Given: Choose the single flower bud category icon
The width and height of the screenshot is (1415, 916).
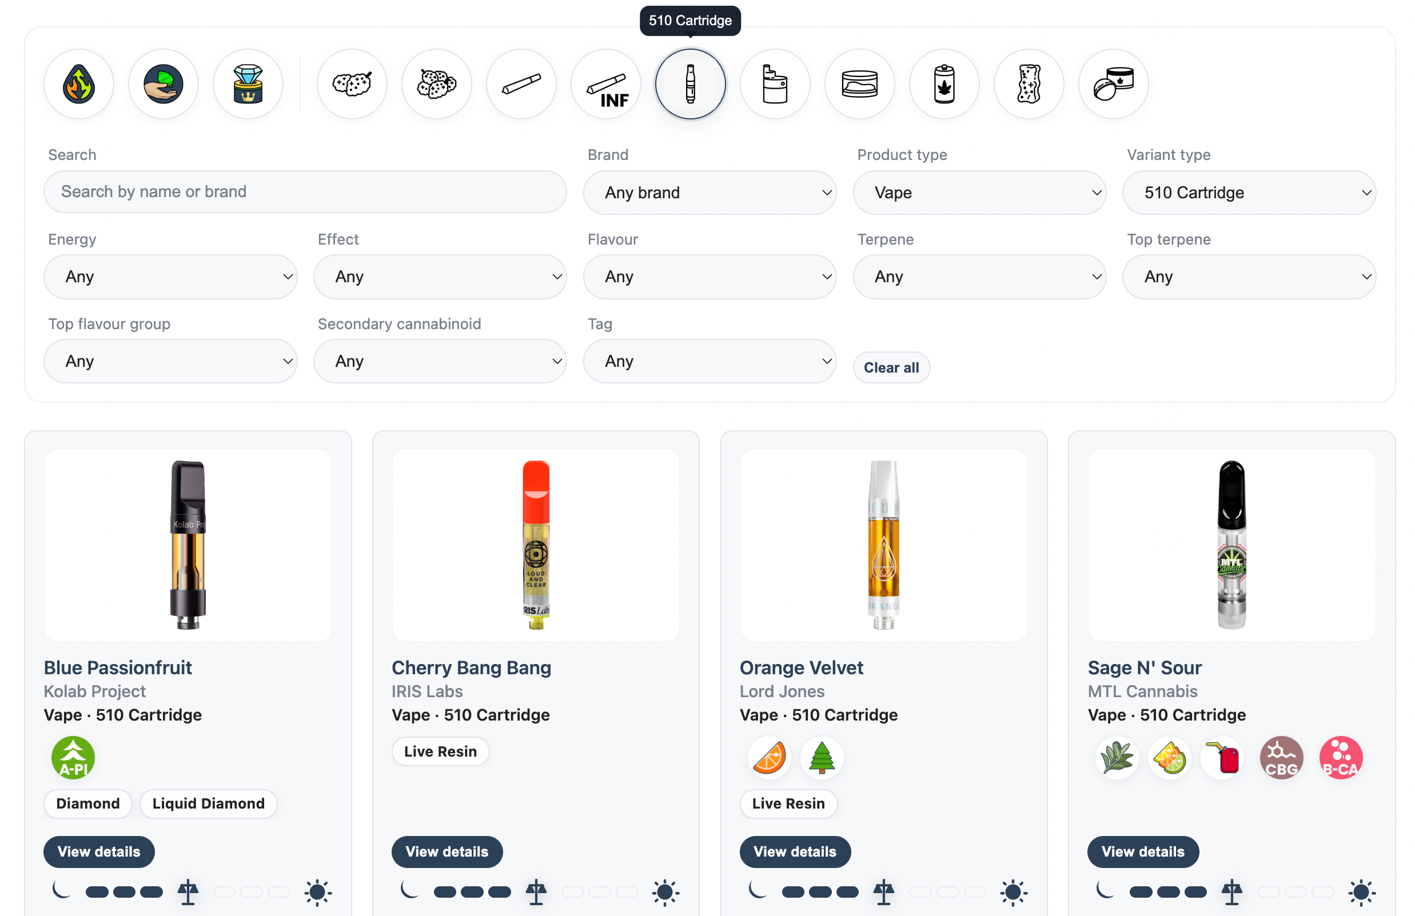Looking at the screenshot, I should coord(352,84).
